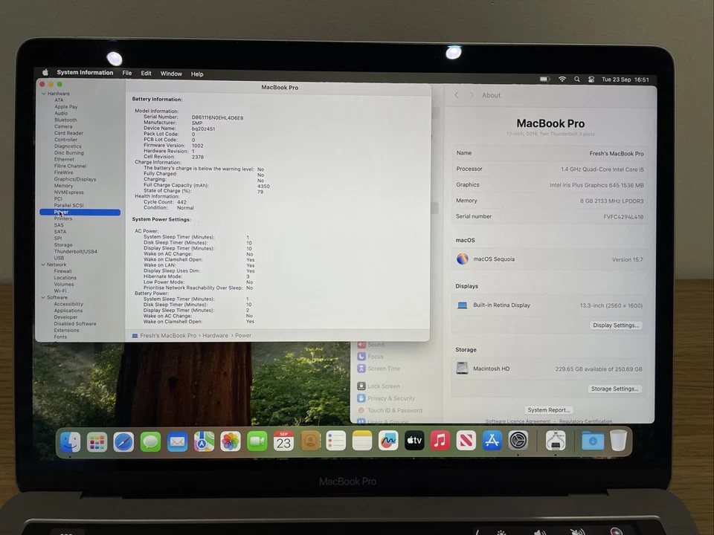
Task: Select Firewall under Network
Action: (62, 271)
